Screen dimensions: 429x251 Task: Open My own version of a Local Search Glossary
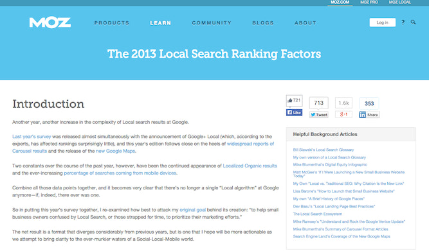tap(329, 157)
